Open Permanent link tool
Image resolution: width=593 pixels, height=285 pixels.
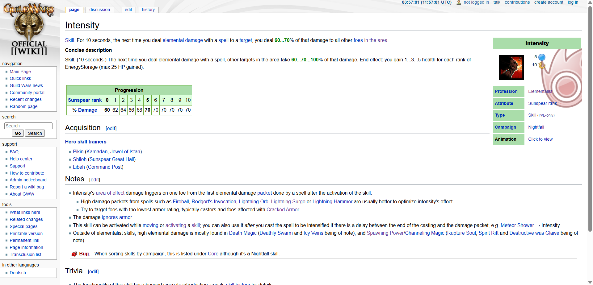click(24, 240)
